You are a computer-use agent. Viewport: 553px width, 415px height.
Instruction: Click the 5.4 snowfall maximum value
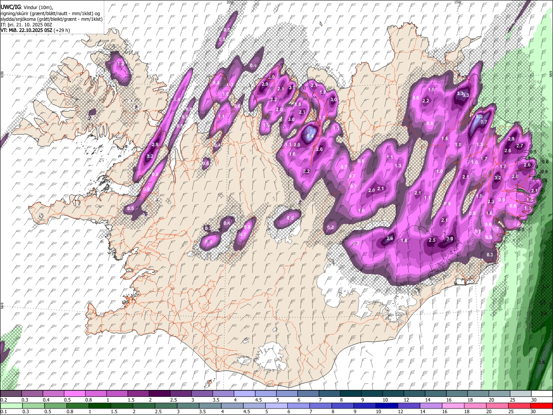(x=310, y=136)
